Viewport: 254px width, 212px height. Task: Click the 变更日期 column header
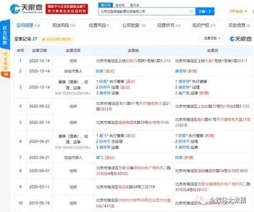pos(39,51)
